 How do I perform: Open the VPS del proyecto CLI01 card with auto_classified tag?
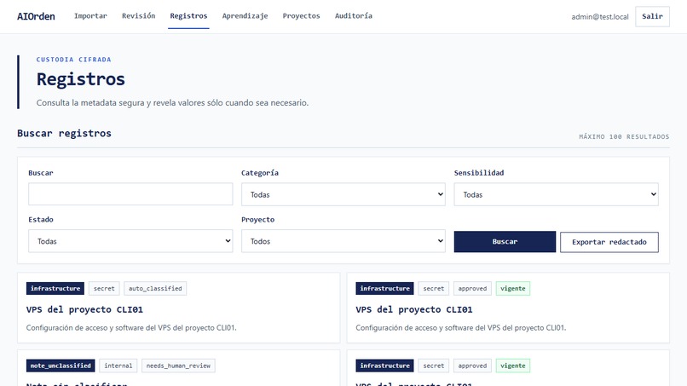point(179,308)
